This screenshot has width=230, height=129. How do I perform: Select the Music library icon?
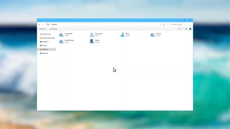tap(122, 35)
